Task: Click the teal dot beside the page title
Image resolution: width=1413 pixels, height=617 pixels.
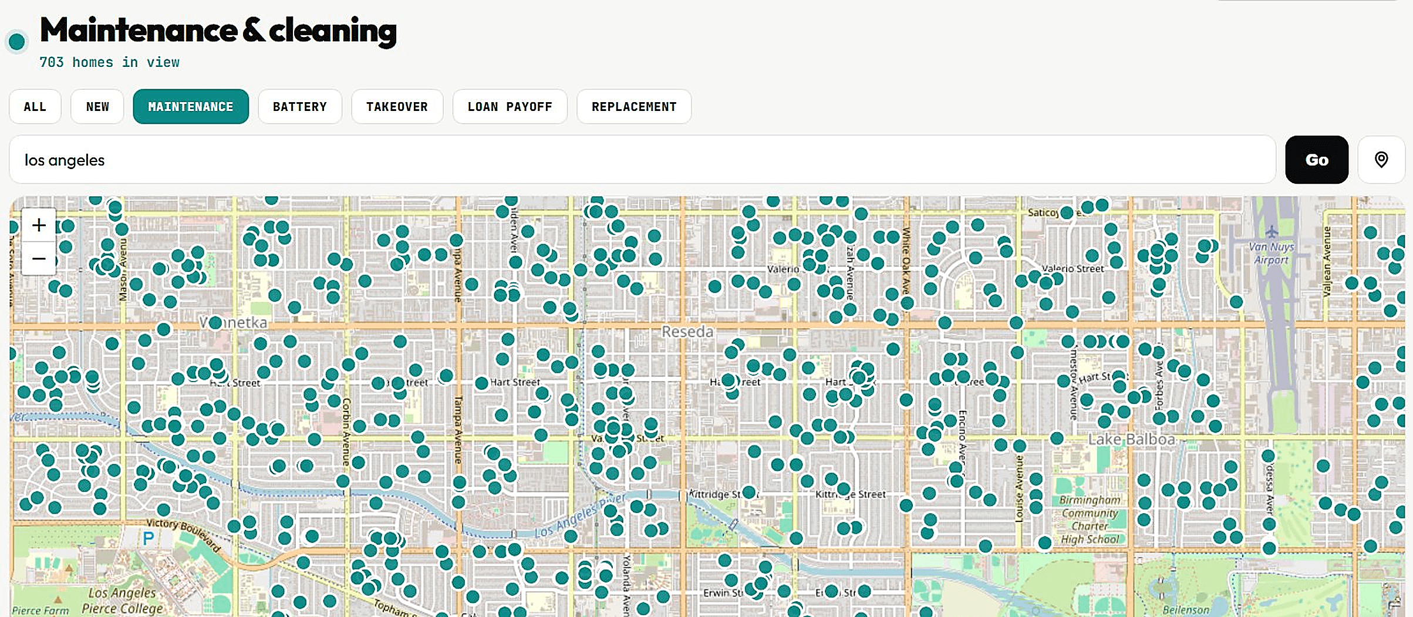Action: pyautogui.click(x=17, y=42)
